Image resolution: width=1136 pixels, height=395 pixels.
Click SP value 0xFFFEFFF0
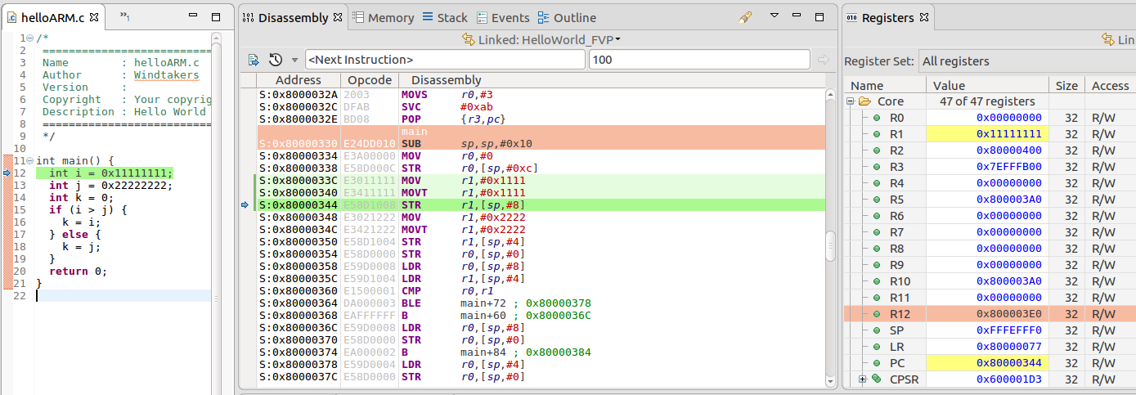point(1008,330)
